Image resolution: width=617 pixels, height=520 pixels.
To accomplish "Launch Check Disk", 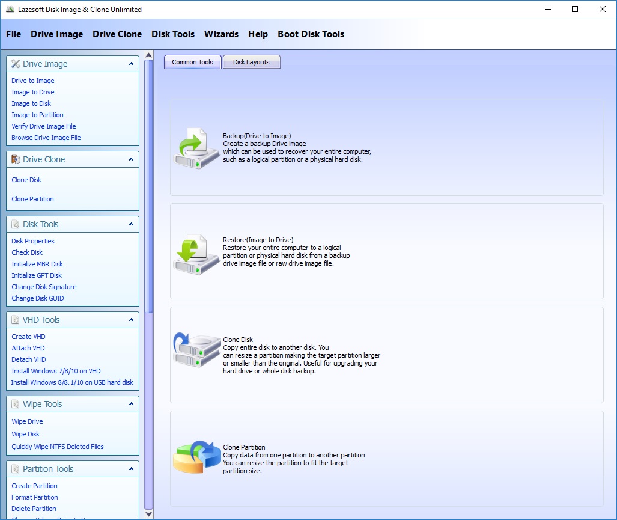I will pos(27,252).
